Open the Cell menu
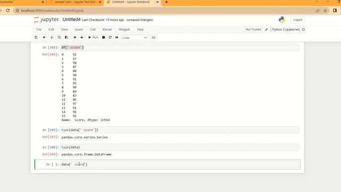341x192 pixels. [93, 29]
